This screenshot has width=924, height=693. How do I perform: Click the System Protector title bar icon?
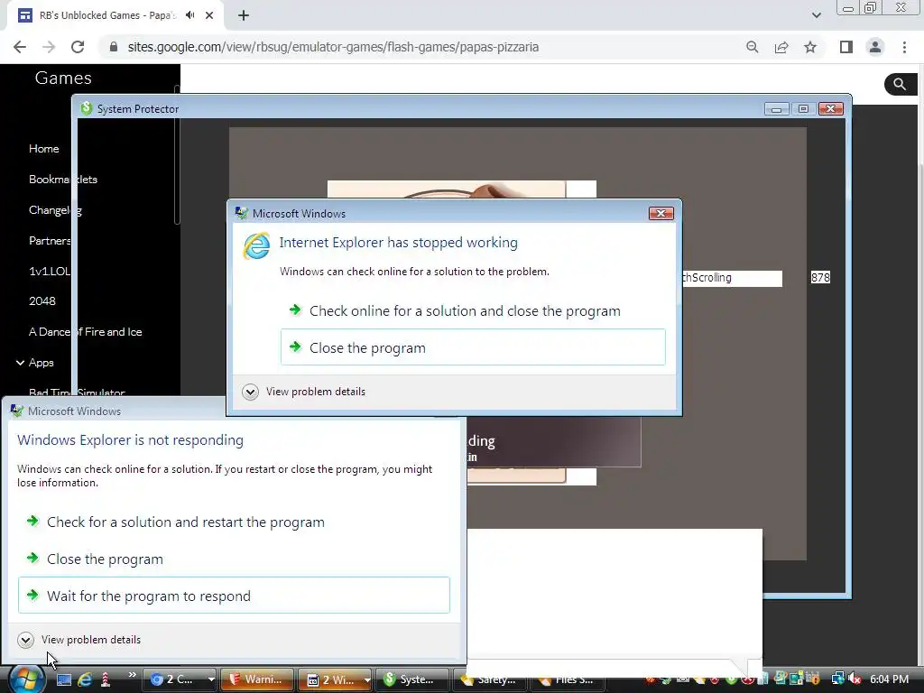coord(86,108)
